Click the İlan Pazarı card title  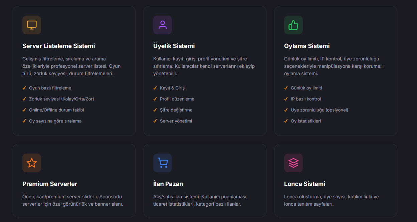pos(168,184)
